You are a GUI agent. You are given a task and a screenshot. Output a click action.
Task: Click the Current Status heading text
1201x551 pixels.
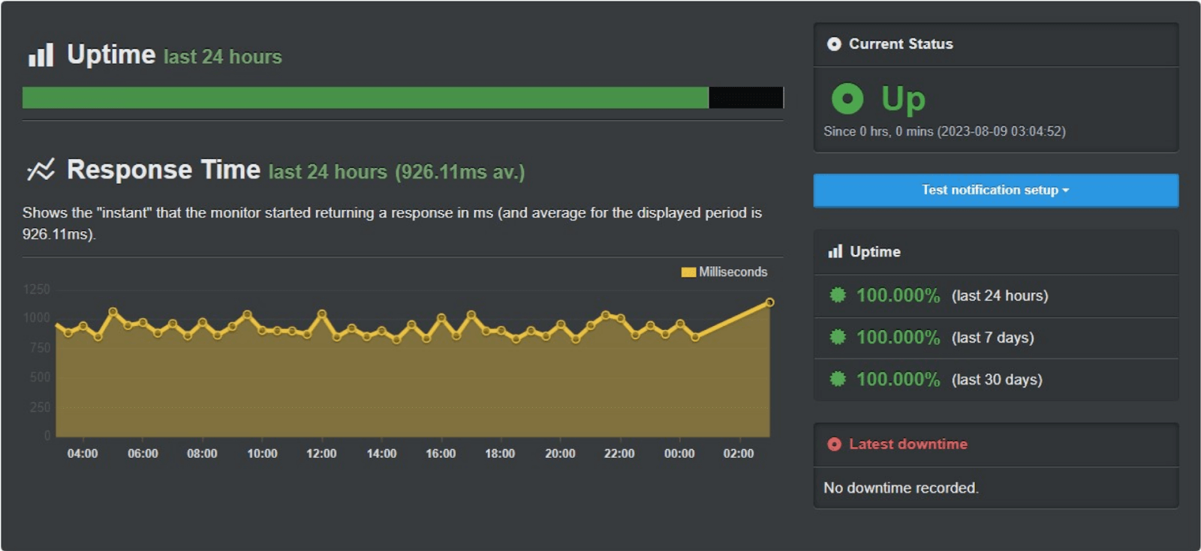pos(901,44)
